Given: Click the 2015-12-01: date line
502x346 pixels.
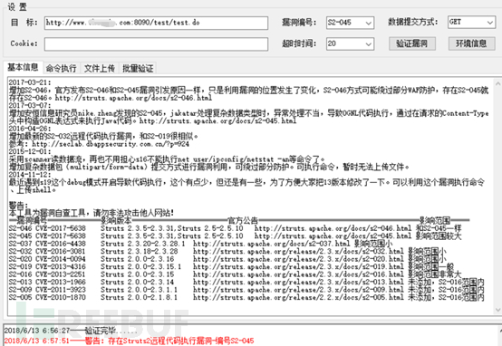Looking at the screenshot, I should (30, 152).
